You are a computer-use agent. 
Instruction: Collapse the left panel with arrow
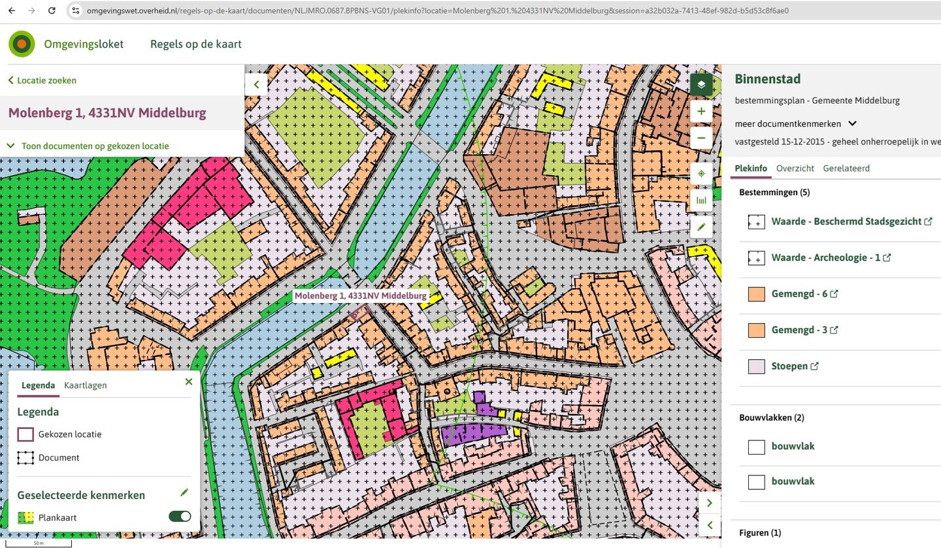tap(256, 84)
